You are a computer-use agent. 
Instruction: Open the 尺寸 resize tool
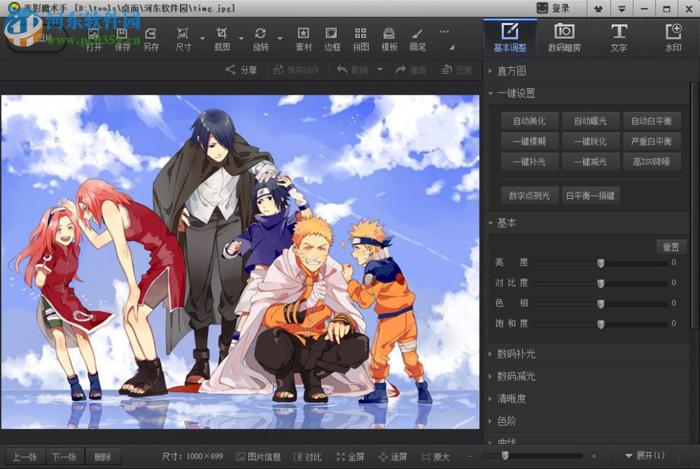(183, 39)
